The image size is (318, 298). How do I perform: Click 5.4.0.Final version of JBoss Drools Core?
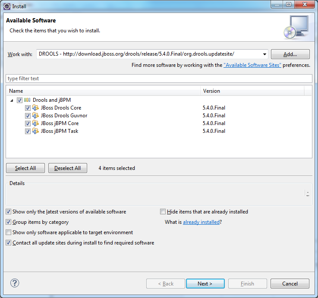[x=214, y=108]
